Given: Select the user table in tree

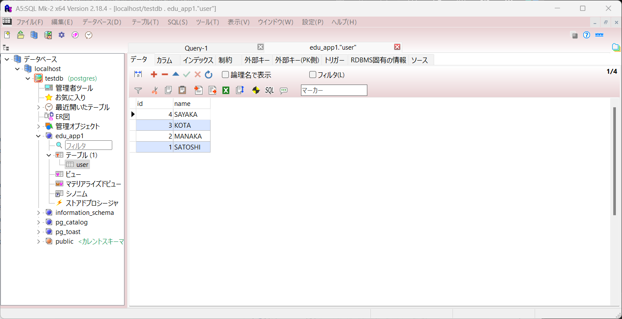Looking at the screenshot, I should click(83, 165).
